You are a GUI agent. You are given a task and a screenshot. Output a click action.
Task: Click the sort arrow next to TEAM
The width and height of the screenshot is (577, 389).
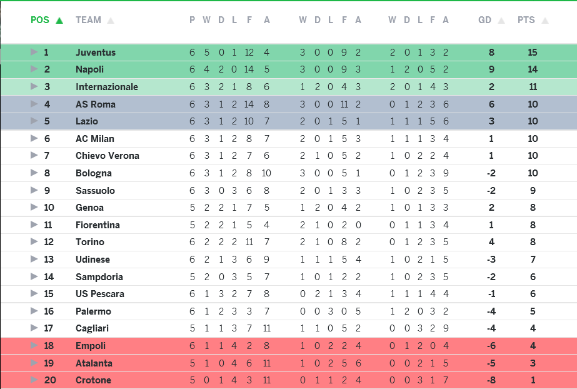point(111,21)
